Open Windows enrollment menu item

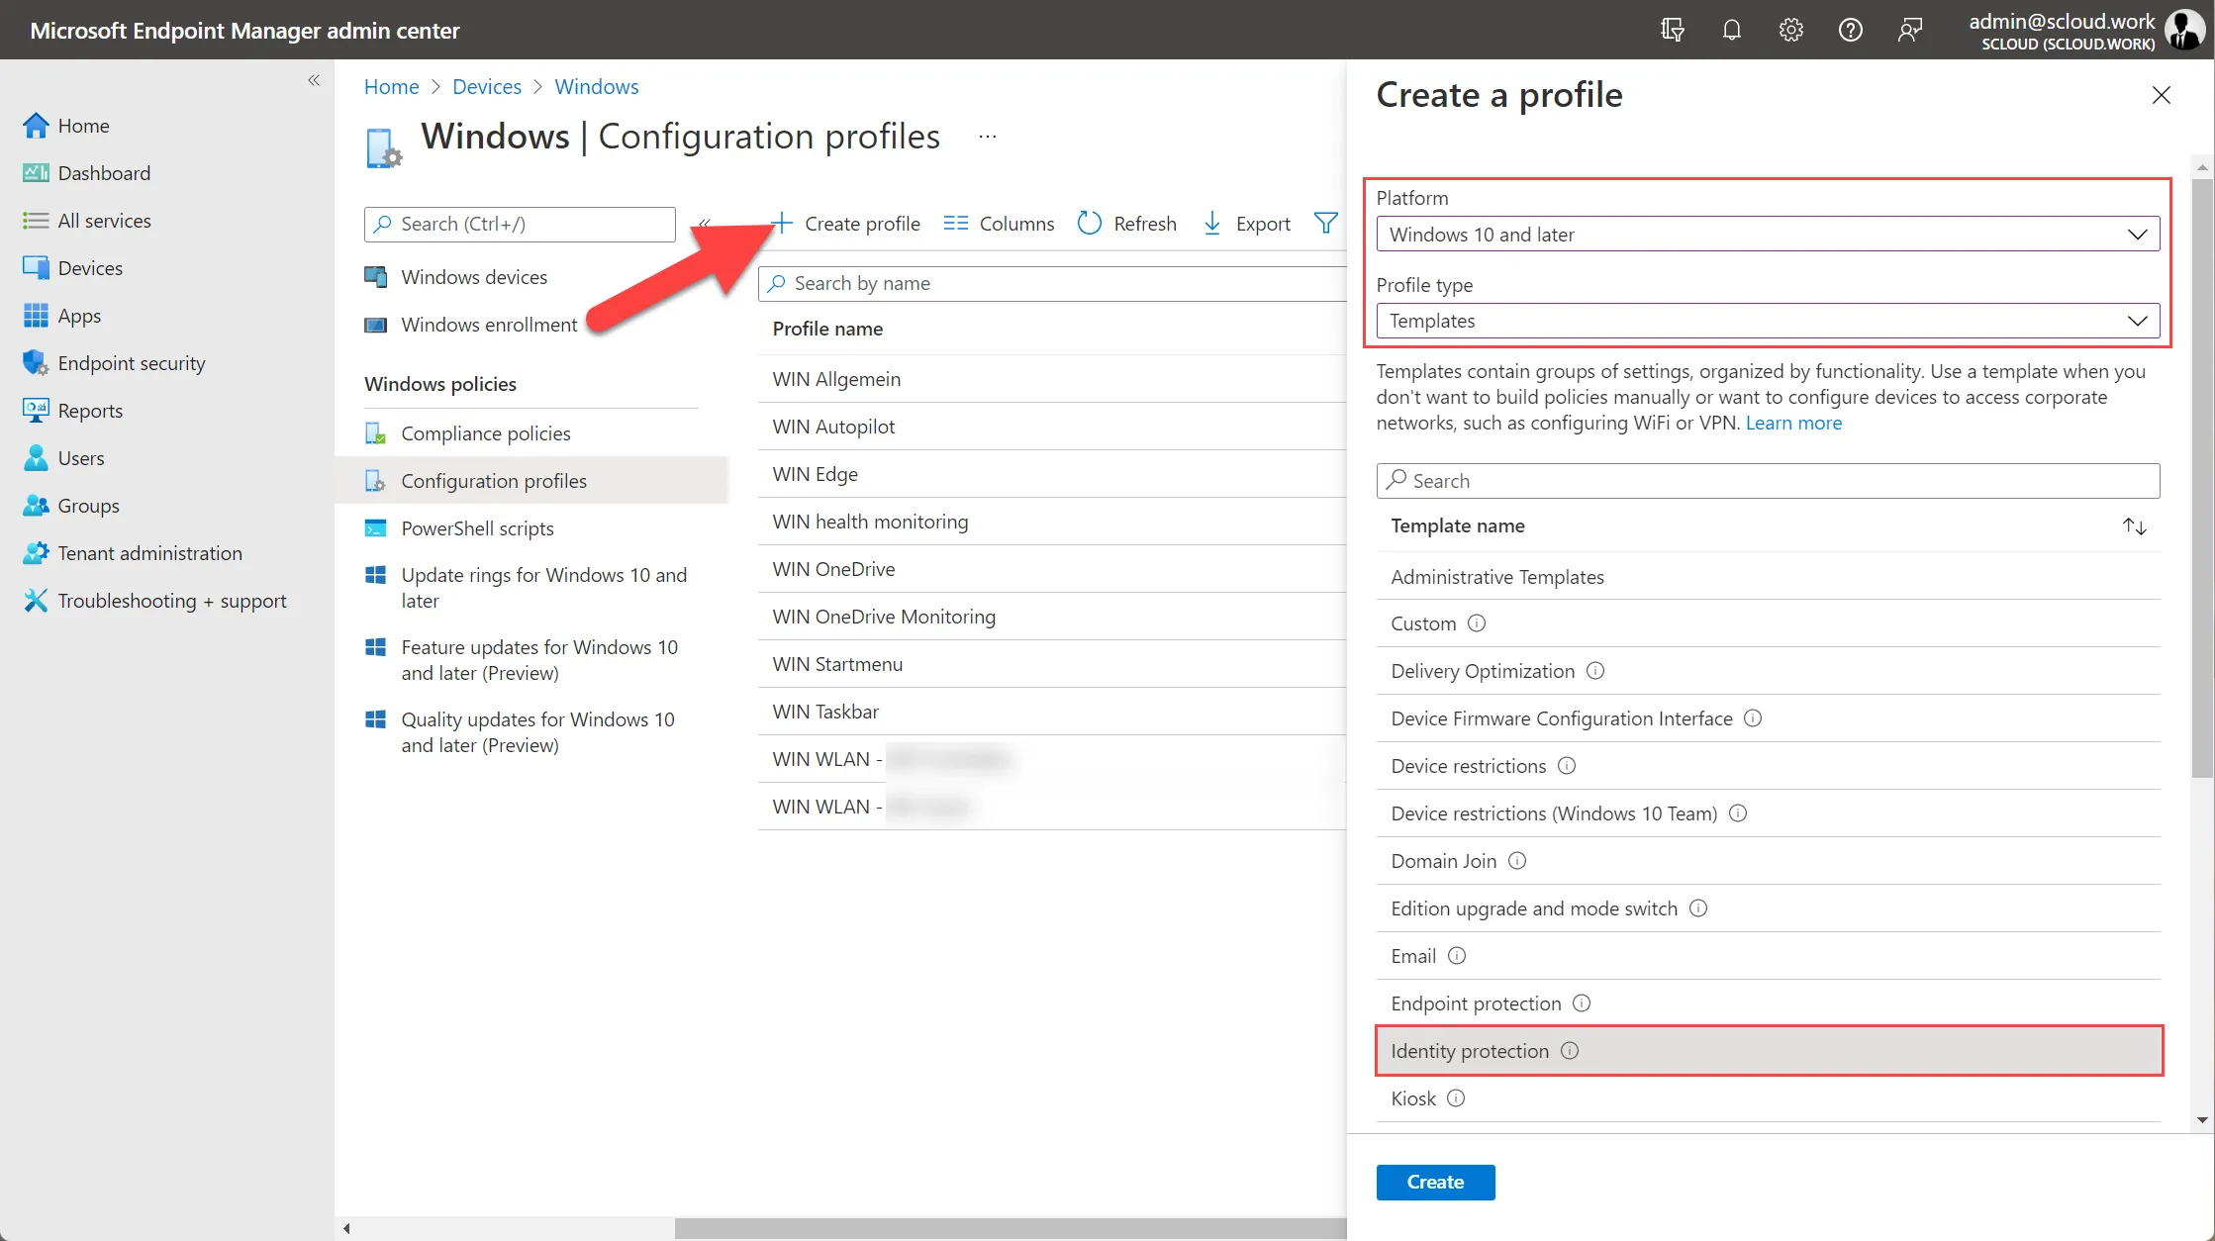pos(471,325)
